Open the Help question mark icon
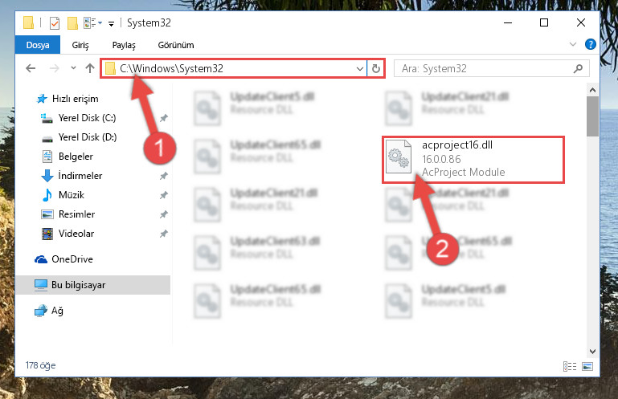This screenshot has height=399, width=618. [x=590, y=44]
